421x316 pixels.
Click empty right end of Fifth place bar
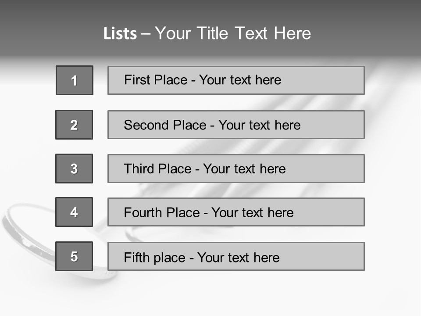click(x=333, y=256)
